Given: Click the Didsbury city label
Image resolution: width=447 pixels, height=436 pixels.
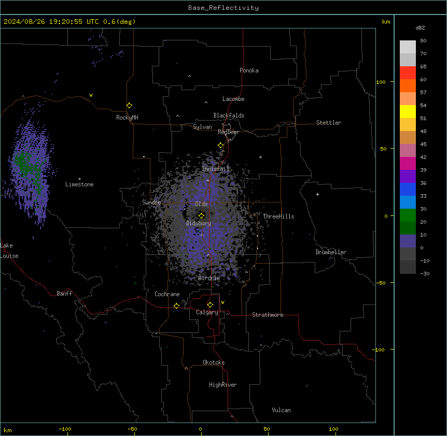Looking at the screenshot, I should [x=199, y=223].
